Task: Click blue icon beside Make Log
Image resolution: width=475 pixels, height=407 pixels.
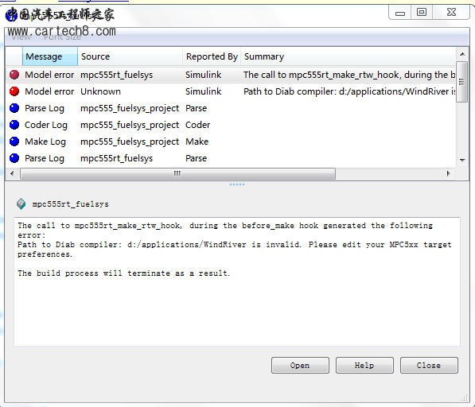Action: tap(14, 141)
